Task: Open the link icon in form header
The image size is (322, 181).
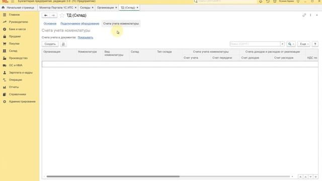Action: [304, 15]
